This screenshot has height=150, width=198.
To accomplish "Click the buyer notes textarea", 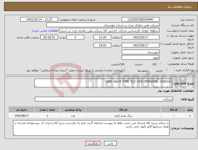I will pos(91,128).
